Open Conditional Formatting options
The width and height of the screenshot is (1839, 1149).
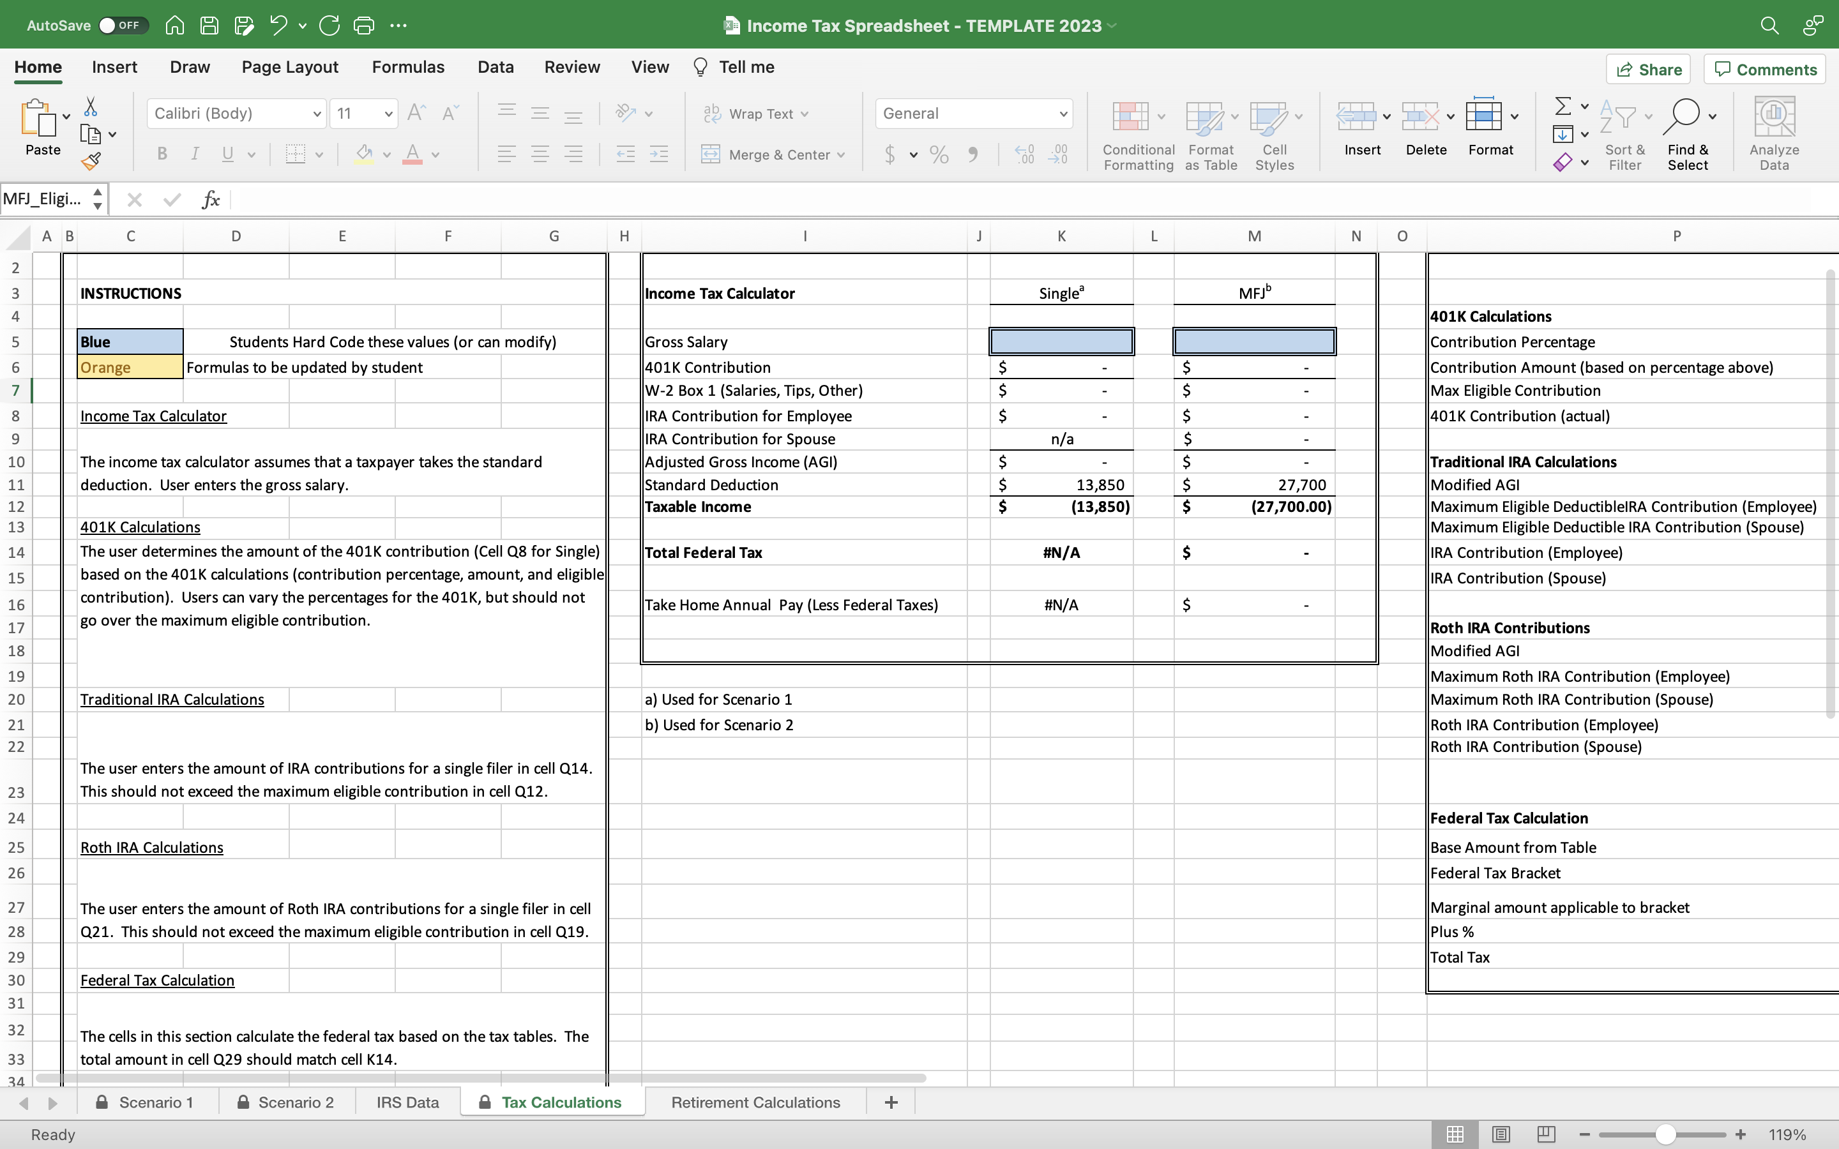pyautogui.click(x=1135, y=133)
